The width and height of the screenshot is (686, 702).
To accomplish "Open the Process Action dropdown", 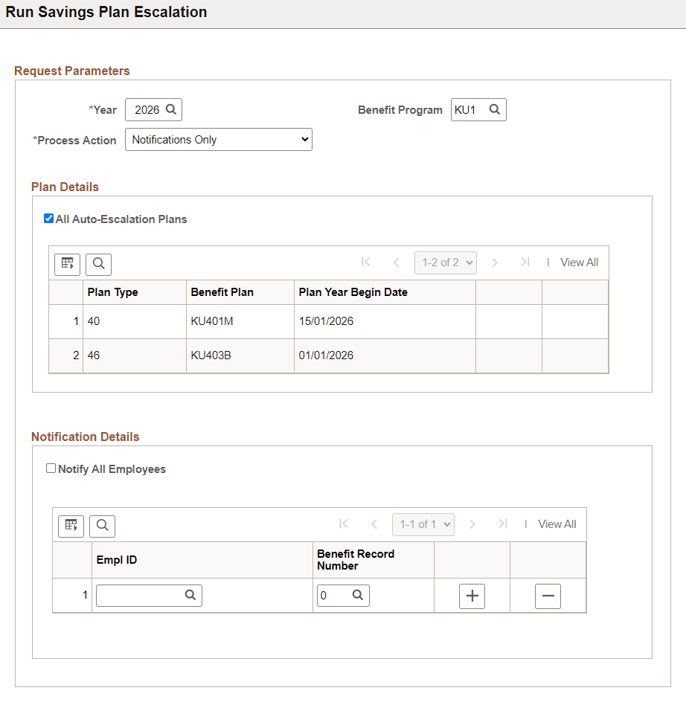I will pos(218,139).
